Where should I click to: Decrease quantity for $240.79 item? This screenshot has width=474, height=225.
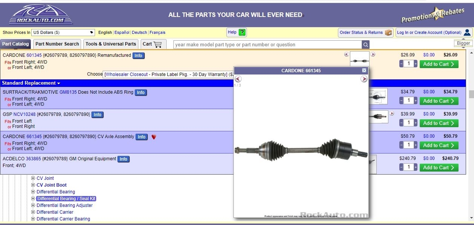tap(401, 168)
